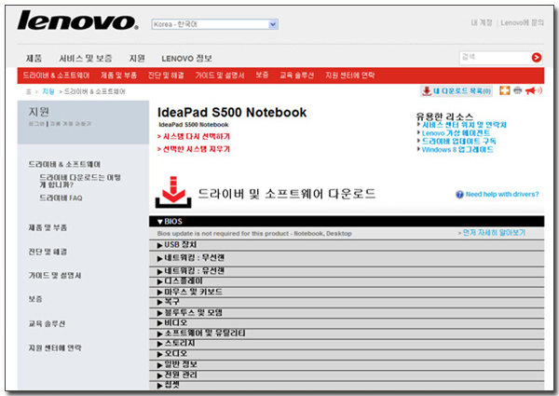Expand the 소프트웨어 및 유틸리티 section
Image resolution: width=559 pixels, height=396 pixels.
[x=347, y=334]
